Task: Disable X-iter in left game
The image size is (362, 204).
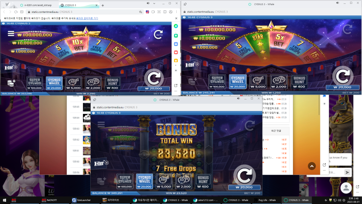Action: pyautogui.click(x=16, y=67)
